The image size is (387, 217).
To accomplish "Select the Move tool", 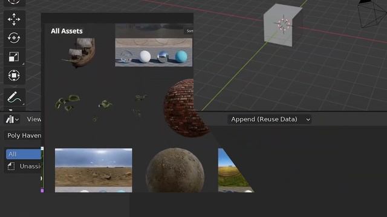I will click(14, 19).
